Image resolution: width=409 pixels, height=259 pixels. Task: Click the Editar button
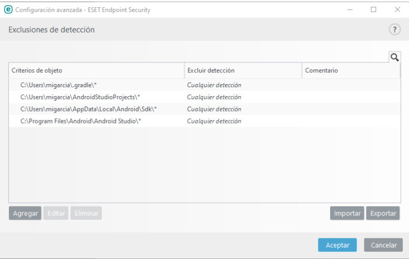tap(56, 213)
